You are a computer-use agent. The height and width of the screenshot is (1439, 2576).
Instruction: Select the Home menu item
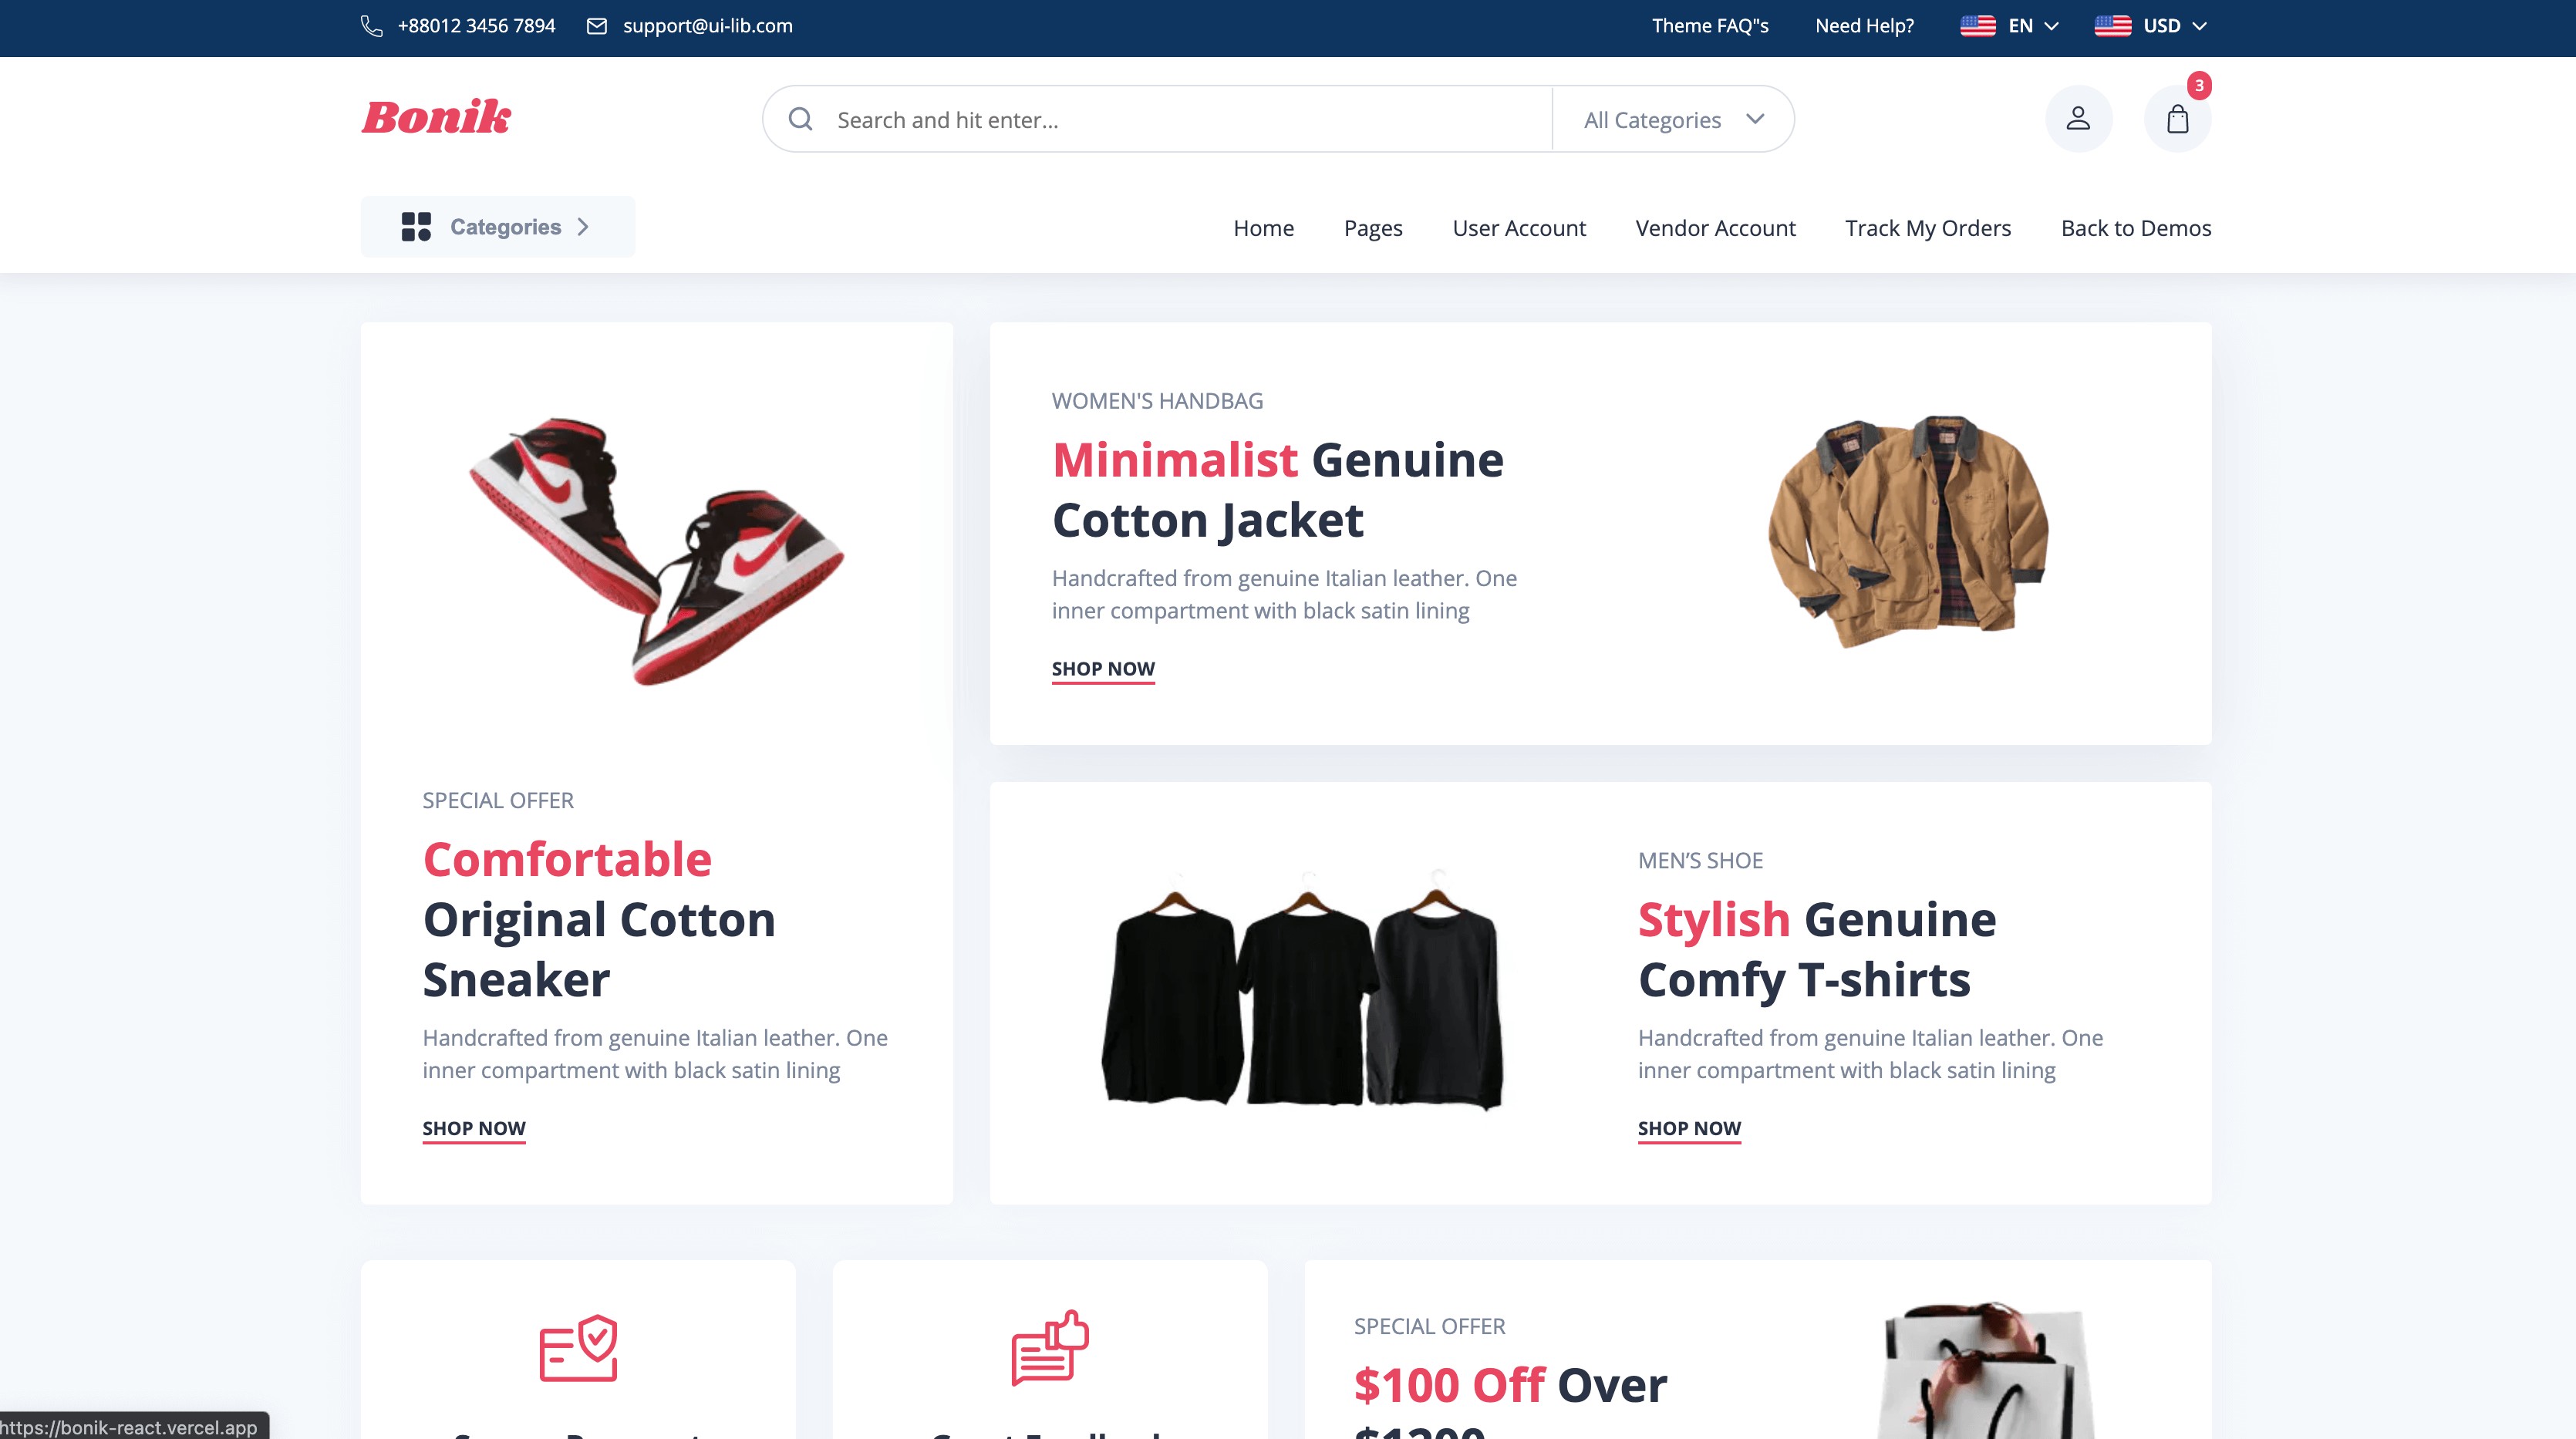coord(1263,227)
